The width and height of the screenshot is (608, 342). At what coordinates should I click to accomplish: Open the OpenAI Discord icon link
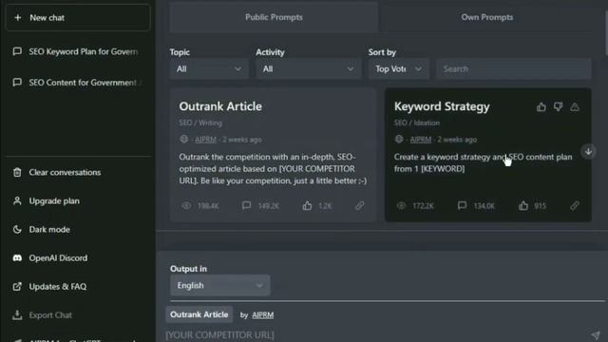tap(17, 257)
